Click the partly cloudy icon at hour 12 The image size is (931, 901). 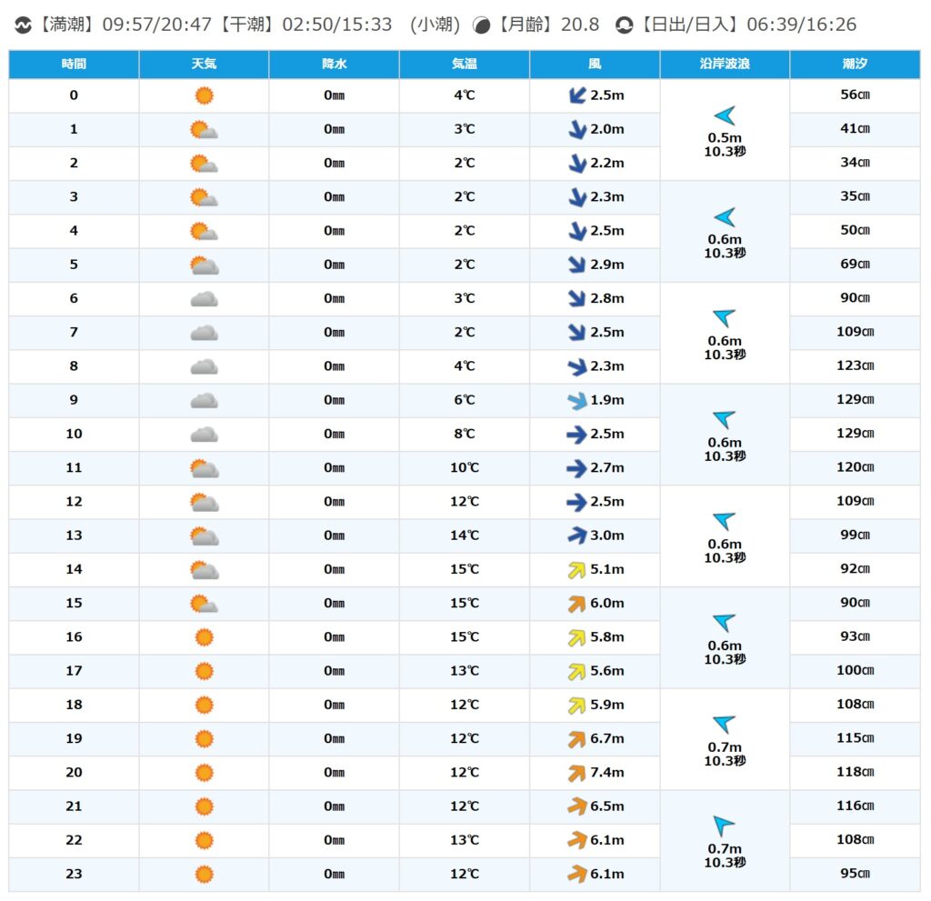(x=204, y=502)
